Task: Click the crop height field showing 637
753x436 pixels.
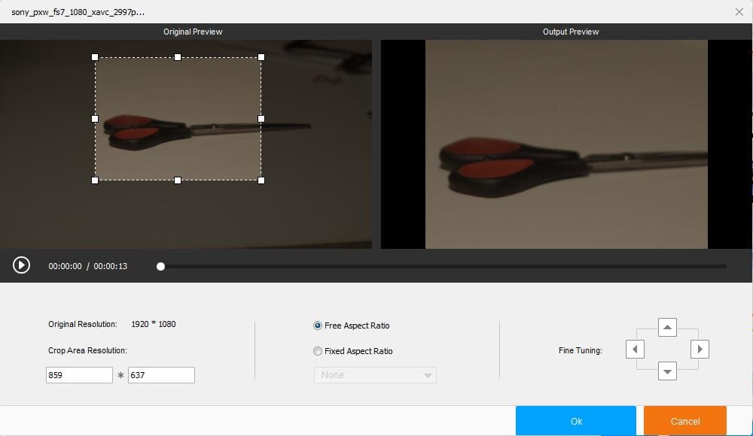Action: click(161, 375)
